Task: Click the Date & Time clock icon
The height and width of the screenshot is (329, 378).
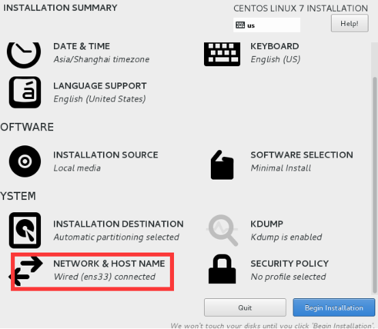Action: pos(24,55)
